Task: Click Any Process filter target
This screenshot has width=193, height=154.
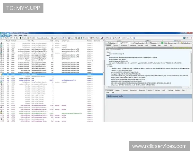Action: pyautogui.click(x=57, y=38)
